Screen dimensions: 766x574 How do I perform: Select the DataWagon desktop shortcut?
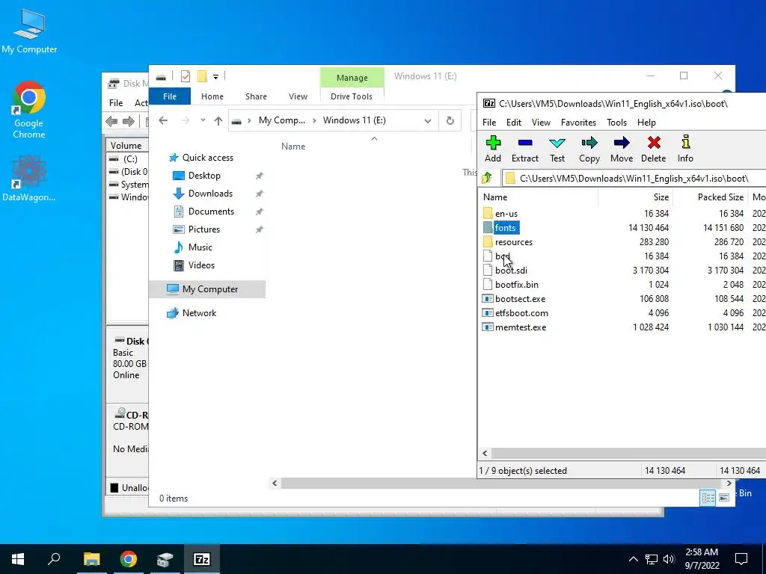pos(29,179)
